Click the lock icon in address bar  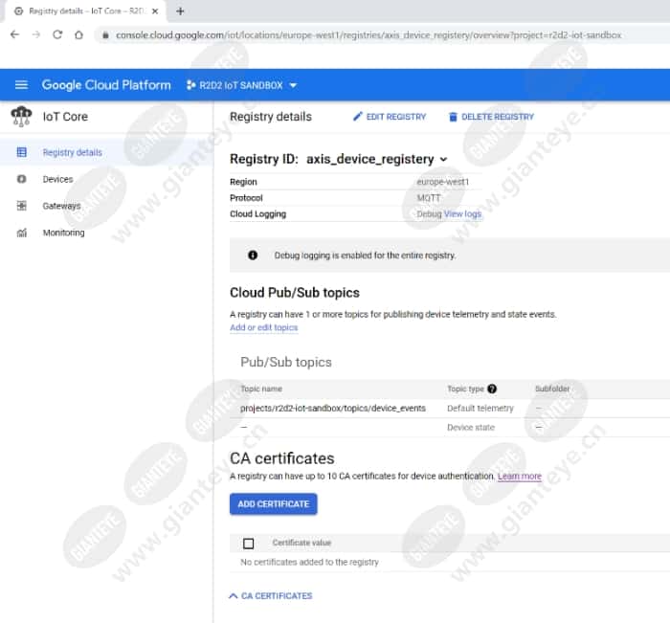coord(105,35)
